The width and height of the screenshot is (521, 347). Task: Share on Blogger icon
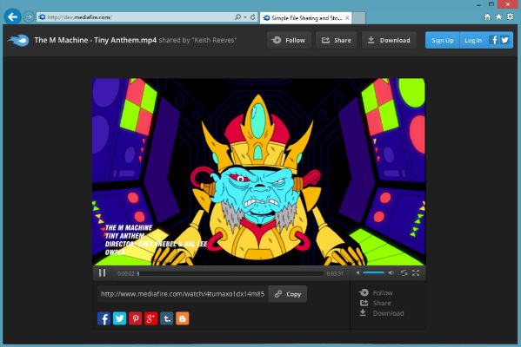point(182,318)
